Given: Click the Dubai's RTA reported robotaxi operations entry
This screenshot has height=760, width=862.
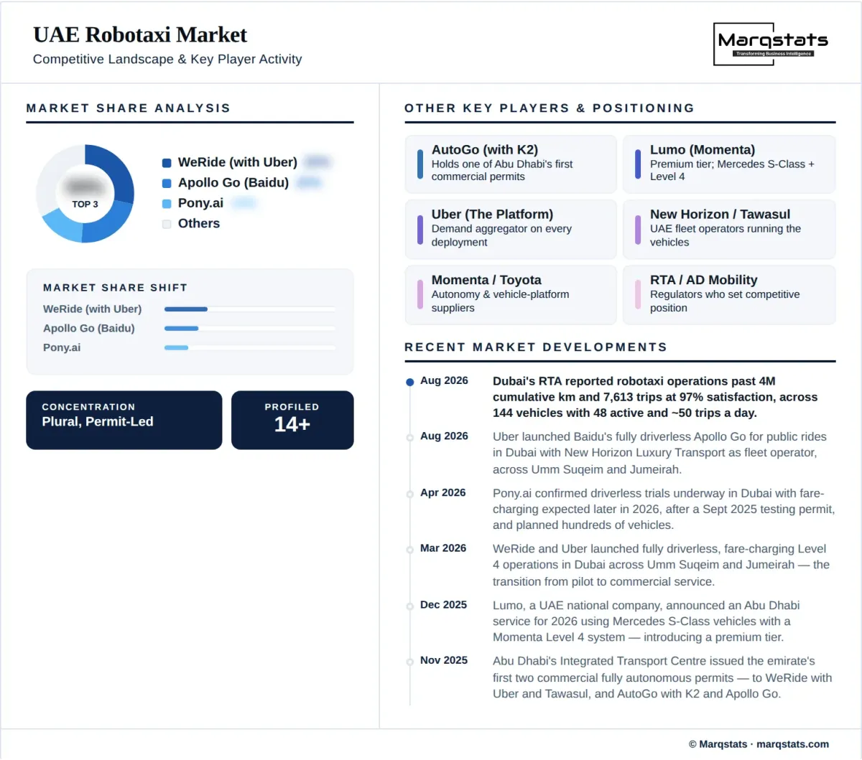Looking at the screenshot, I should [655, 397].
